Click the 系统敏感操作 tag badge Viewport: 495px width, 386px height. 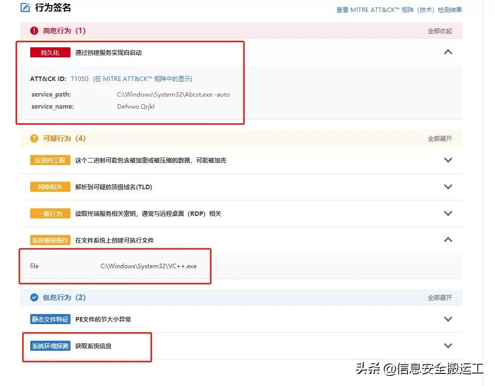pyautogui.click(x=50, y=240)
